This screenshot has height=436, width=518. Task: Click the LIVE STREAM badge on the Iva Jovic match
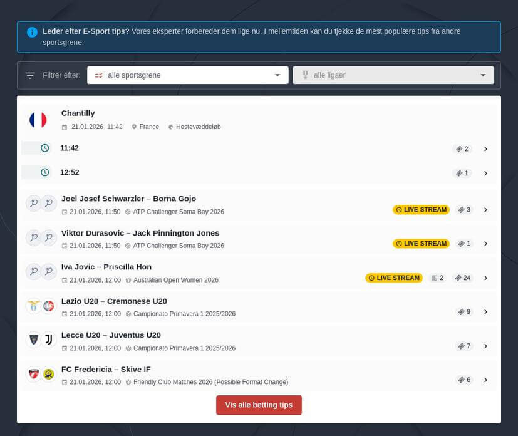click(x=393, y=278)
